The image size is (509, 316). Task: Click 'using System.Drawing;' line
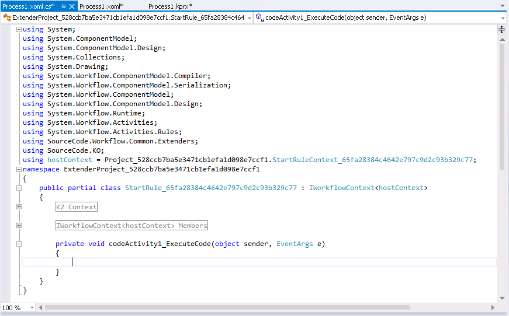[x=65, y=66]
